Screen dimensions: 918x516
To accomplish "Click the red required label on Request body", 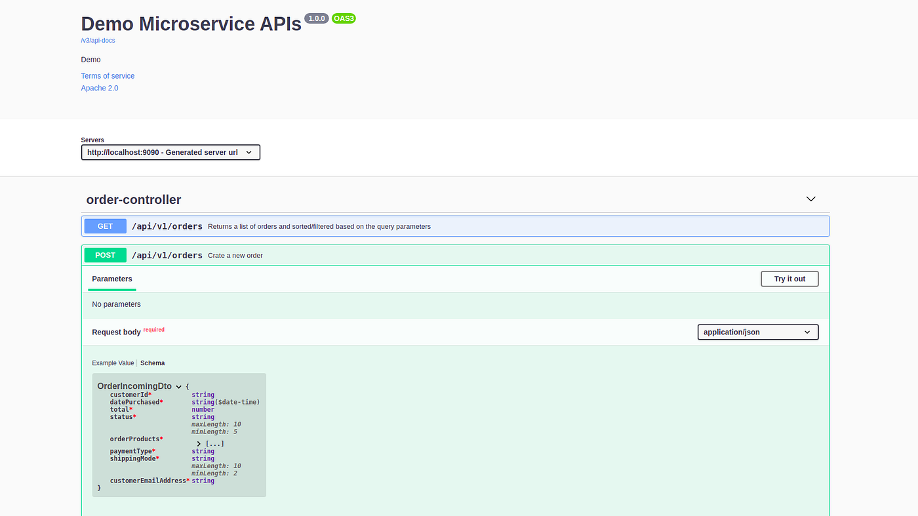I will 153,329.
